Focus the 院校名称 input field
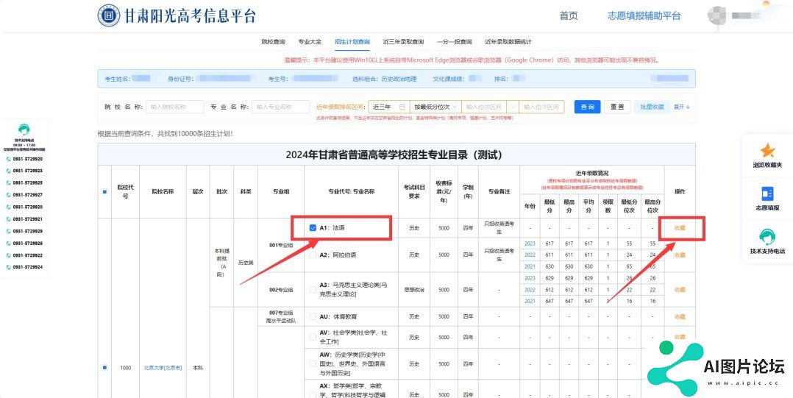 (175, 107)
